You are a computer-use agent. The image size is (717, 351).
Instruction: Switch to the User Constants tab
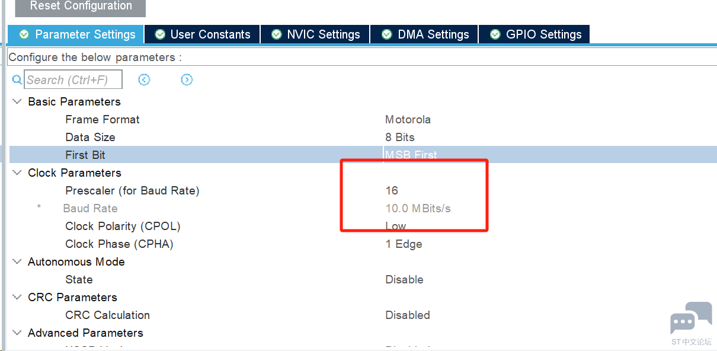pyautogui.click(x=203, y=34)
